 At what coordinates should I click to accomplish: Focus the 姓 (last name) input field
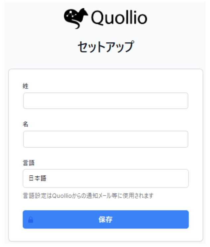coord(105,101)
